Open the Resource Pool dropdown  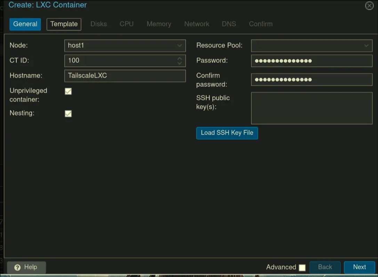pyautogui.click(x=366, y=45)
